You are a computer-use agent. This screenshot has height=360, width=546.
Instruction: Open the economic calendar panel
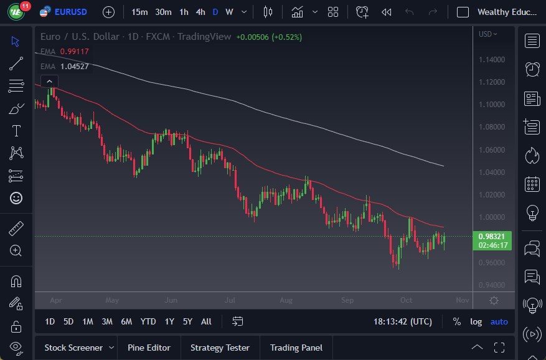pyautogui.click(x=532, y=184)
